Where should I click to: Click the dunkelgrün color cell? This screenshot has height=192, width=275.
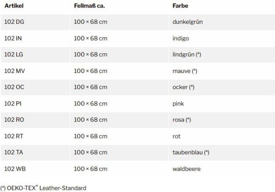point(187,22)
